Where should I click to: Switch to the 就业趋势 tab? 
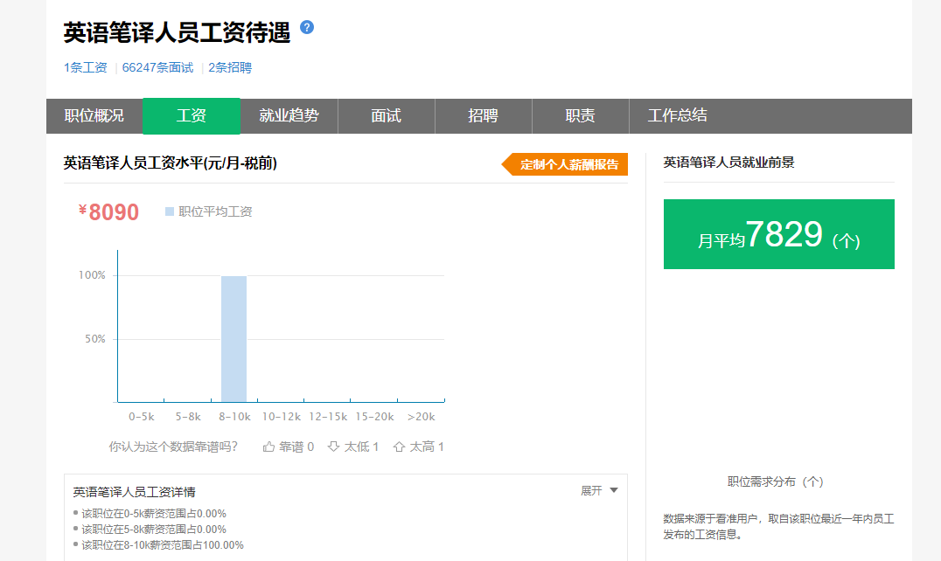(289, 116)
